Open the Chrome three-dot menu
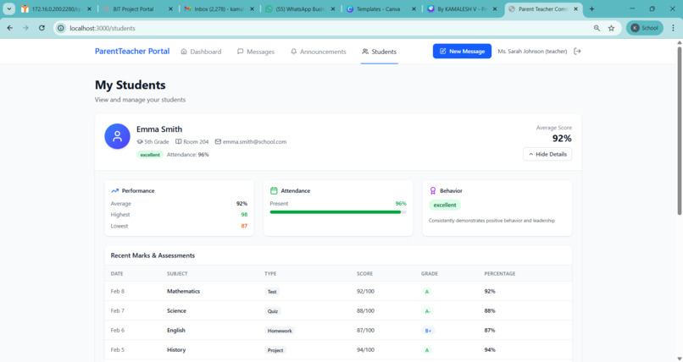Viewport: 683px width, 362px height. 673,28
